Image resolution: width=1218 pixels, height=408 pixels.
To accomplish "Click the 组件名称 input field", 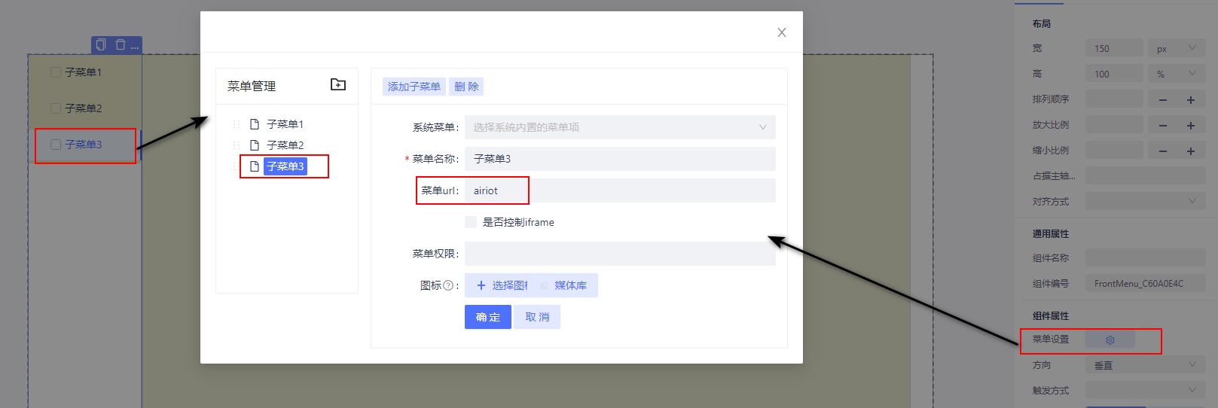I will (1146, 258).
